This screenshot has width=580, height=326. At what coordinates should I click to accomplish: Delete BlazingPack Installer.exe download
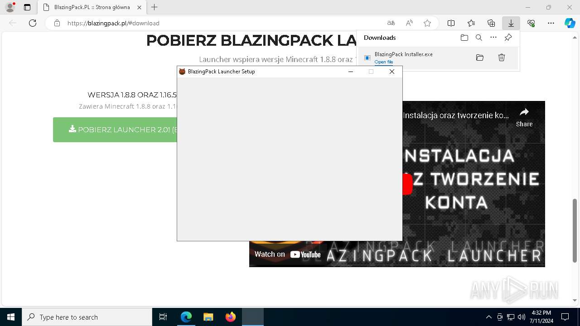(x=502, y=58)
